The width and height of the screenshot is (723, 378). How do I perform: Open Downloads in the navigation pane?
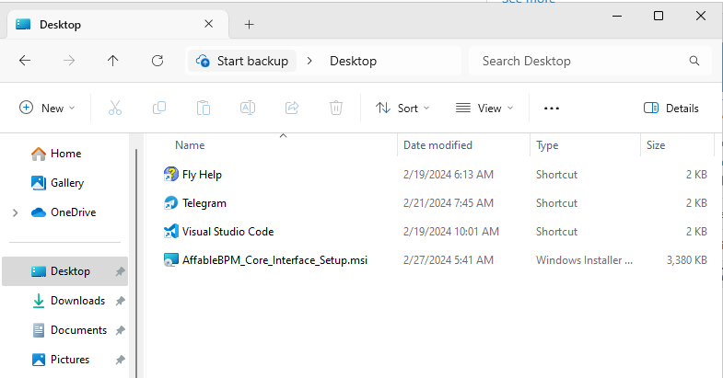click(x=78, y=301)
